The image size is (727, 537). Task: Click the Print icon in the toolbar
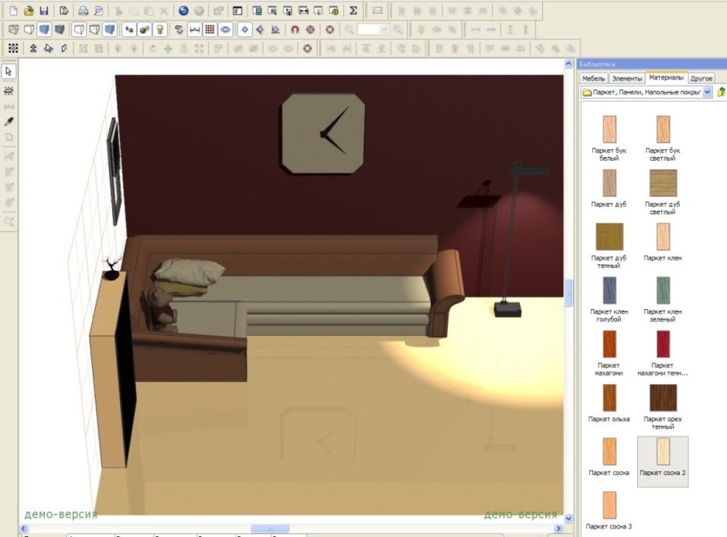pos(84,11)
